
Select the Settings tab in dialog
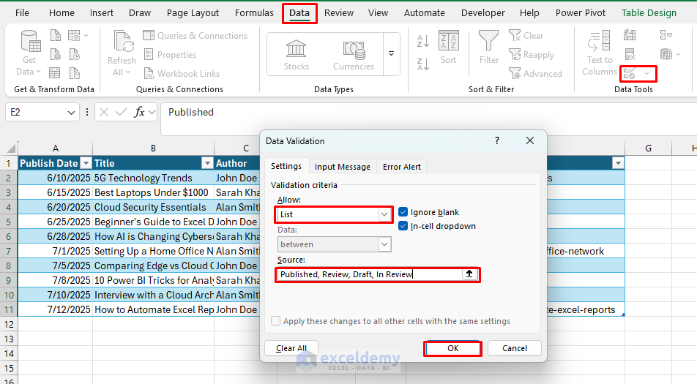click(x=286, y=166)
